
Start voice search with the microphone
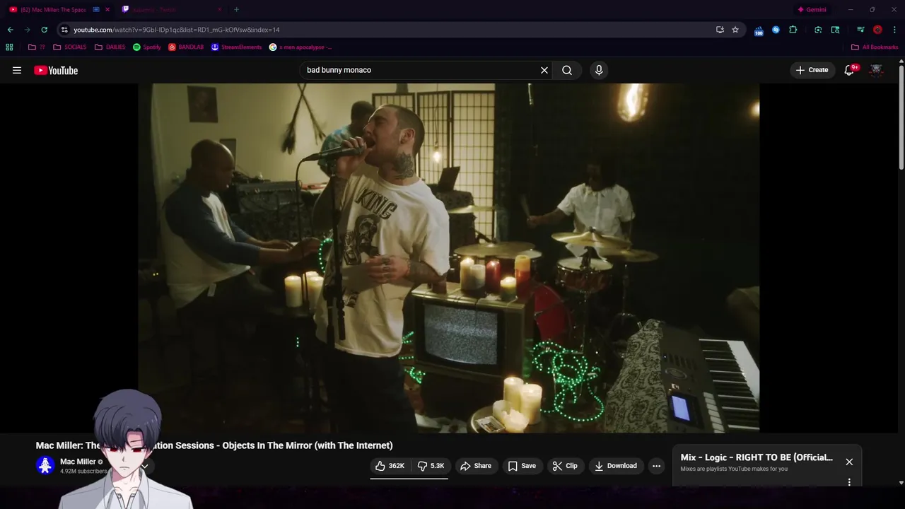tap(599, 70)
